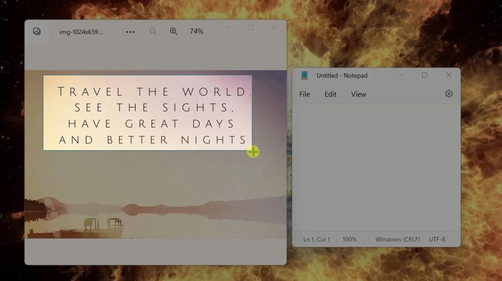Open Notepad settings with the gear icon
The width and height of the screenshot is (502, 281).
449,94
